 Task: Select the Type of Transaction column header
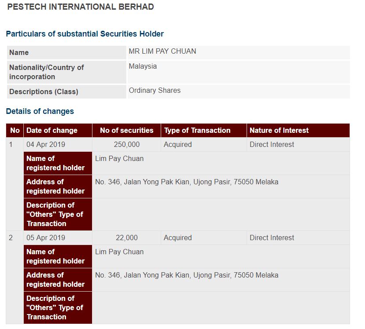point(204,131)
